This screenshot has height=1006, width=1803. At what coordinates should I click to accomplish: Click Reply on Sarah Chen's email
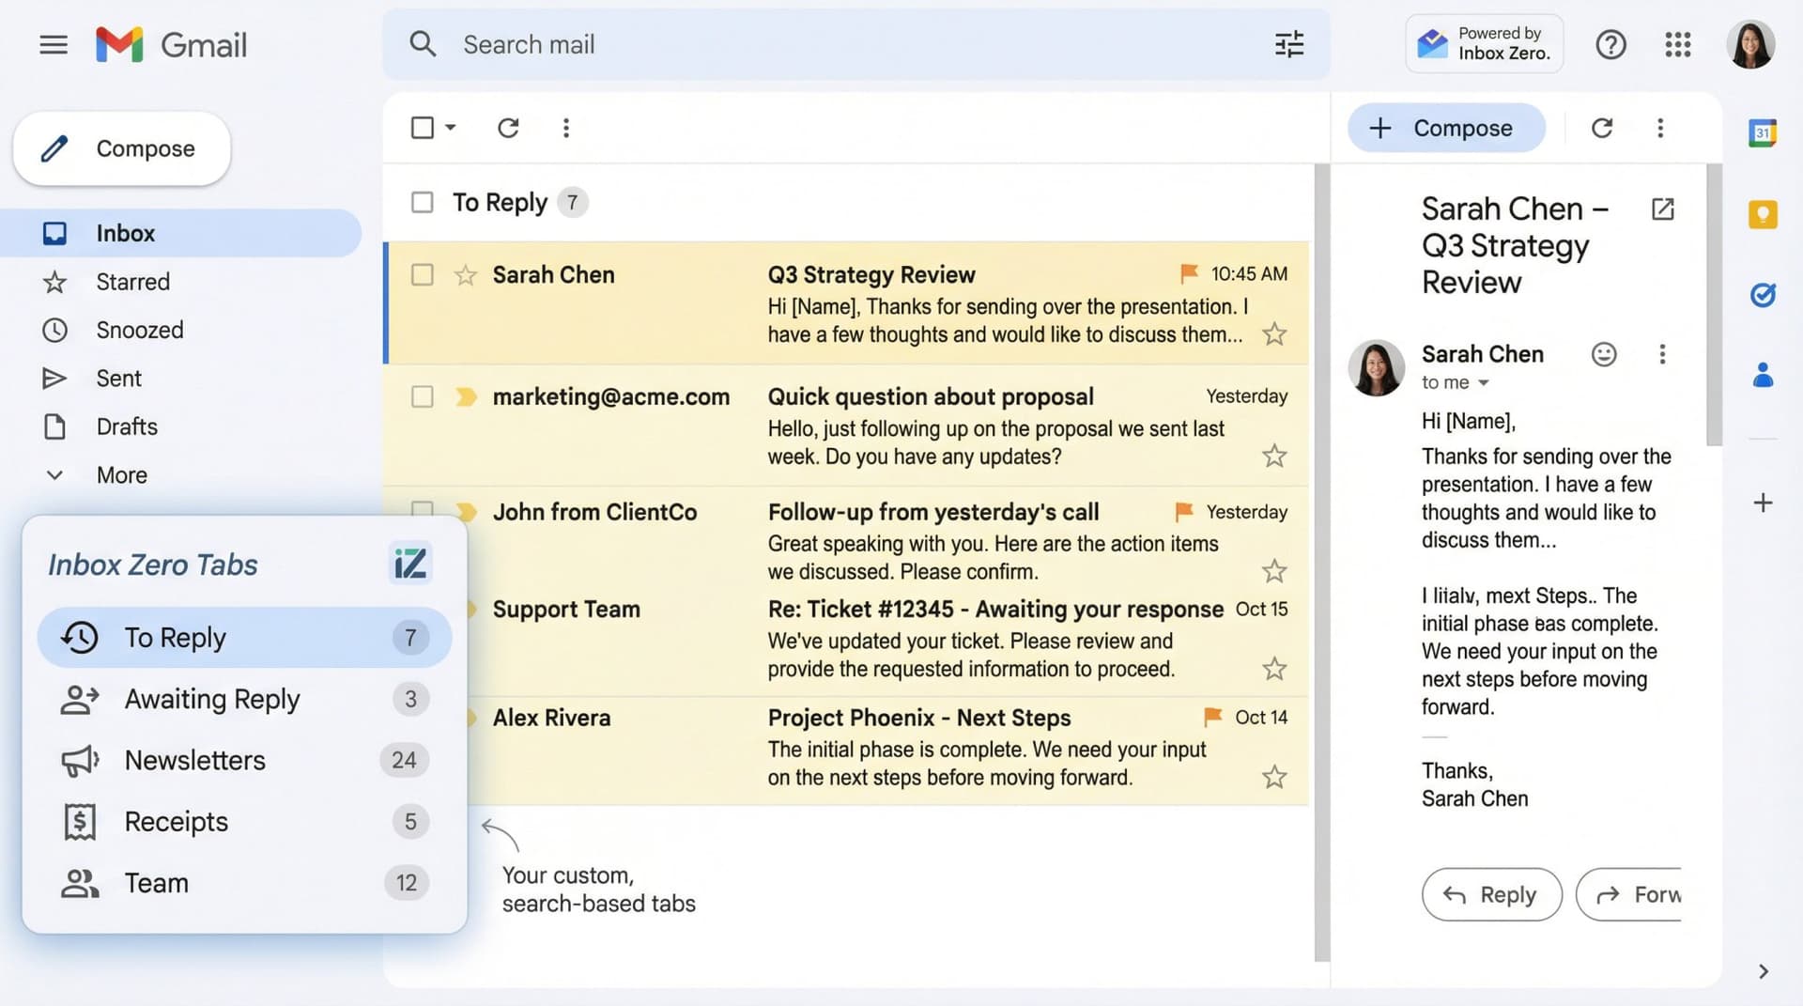click(x=1491, y=894)
